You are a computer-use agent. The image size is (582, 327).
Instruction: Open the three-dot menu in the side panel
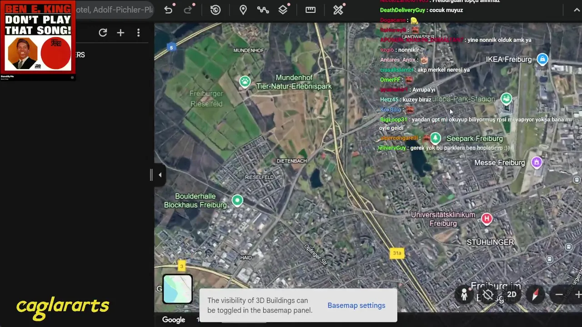[x=138, y=33]
